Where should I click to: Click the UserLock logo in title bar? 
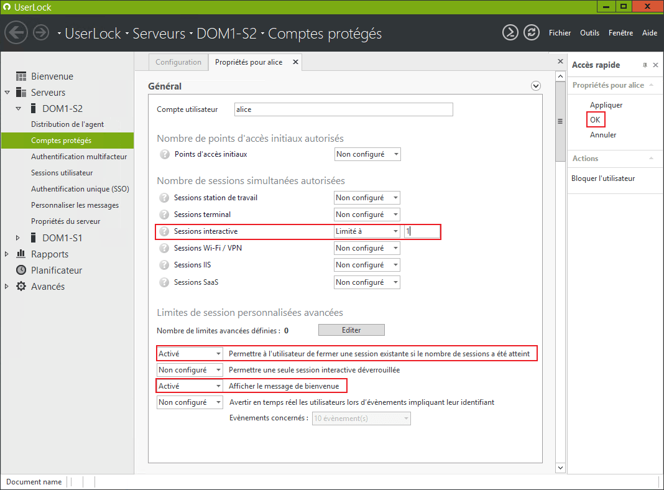point(7,7)
